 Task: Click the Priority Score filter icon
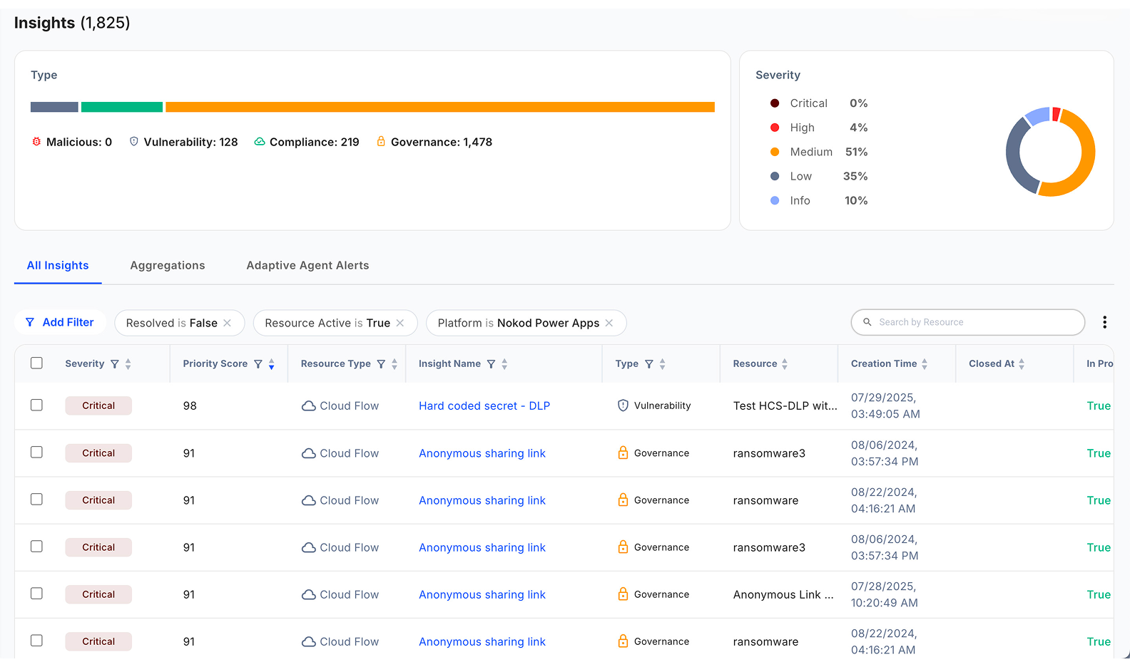tap(258, 364)
